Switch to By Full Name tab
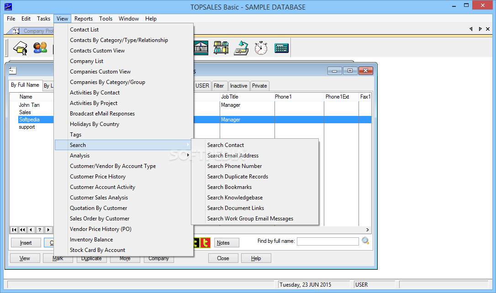The width and height of the screenshot is (496, 293). pos(25,85)
